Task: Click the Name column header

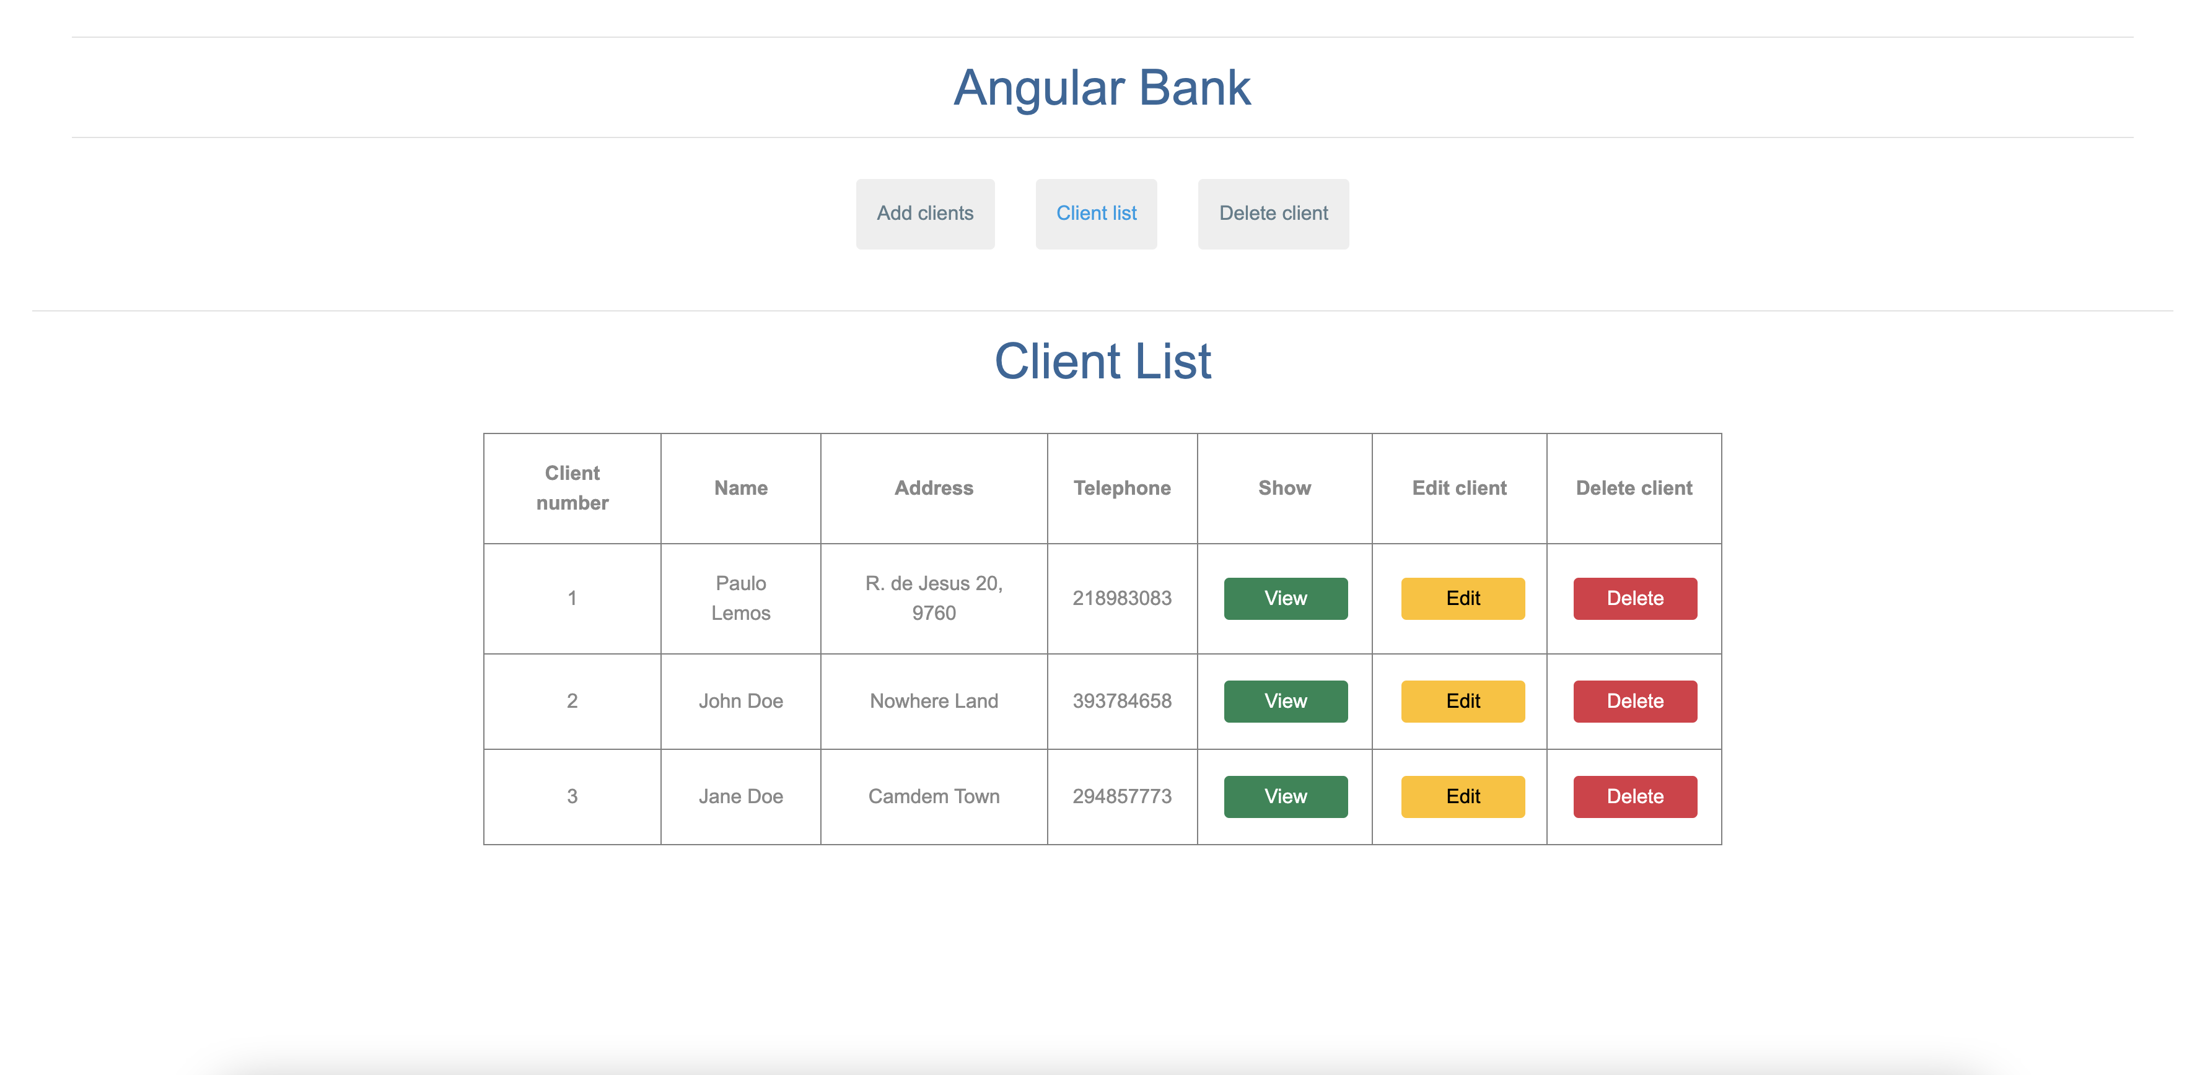Action: (x=740, y=487)
